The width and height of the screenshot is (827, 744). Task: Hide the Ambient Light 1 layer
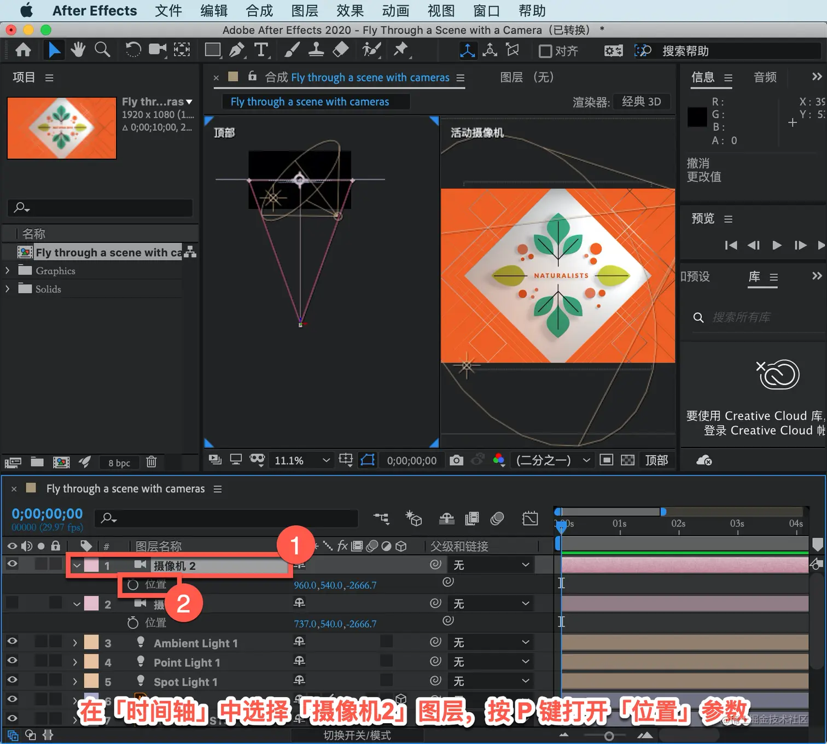(12, 641)
